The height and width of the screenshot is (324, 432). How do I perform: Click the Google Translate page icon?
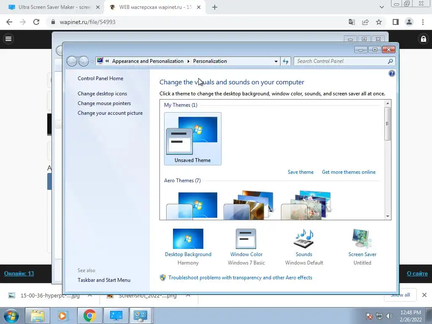pyautogui.click(x=352, y=22)
